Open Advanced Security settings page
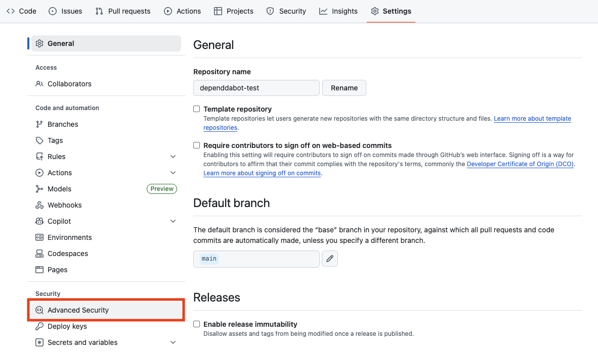Image resolution: width=598 pixels, height=352 pixels. click(78, 310)
